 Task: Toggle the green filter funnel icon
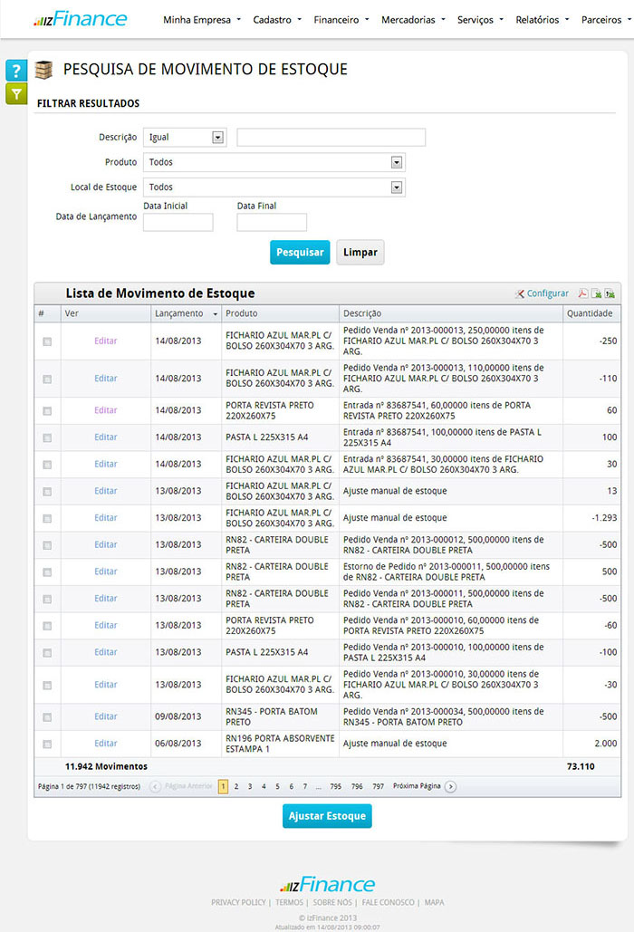[x=16, y=93]
